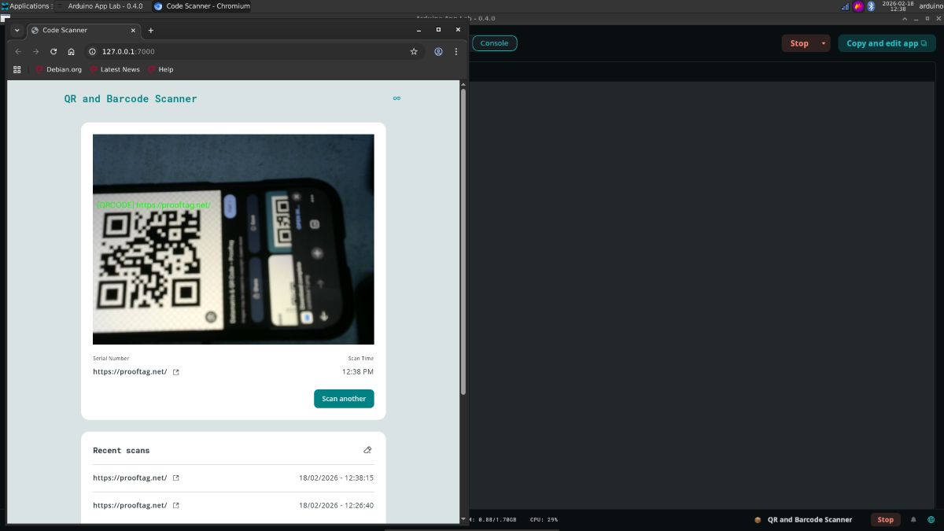The width and height of the screenshot is (944, 531).
Task: Open the Chromium profile icon
Action: pyautogui.click(x=439, y=51)
